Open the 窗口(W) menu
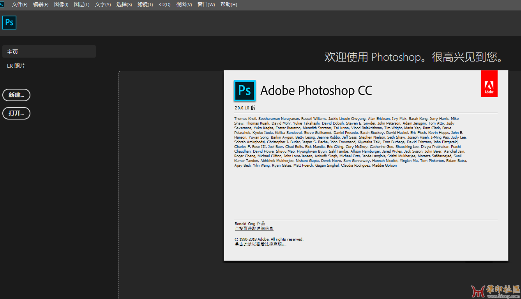 click(x=206, y=5)
